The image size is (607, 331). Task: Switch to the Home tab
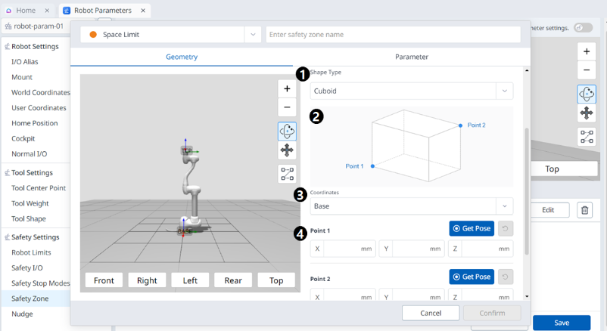pyautogui.click(x=26, y=11)
